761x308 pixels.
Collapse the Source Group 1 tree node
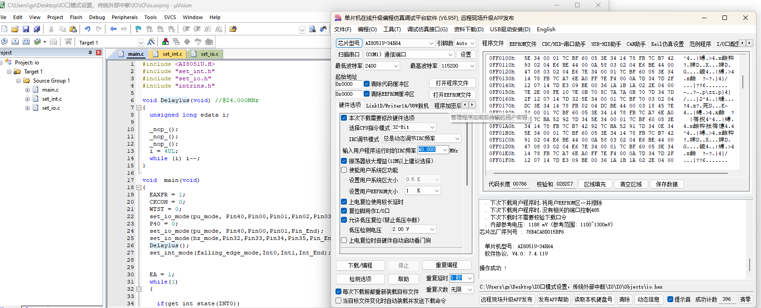coord(19,81)
